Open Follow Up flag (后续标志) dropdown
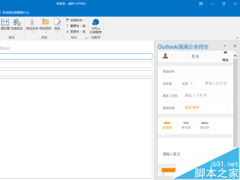Image resolution: width=240 pixels, height=180 pixels. pos(75,20)
